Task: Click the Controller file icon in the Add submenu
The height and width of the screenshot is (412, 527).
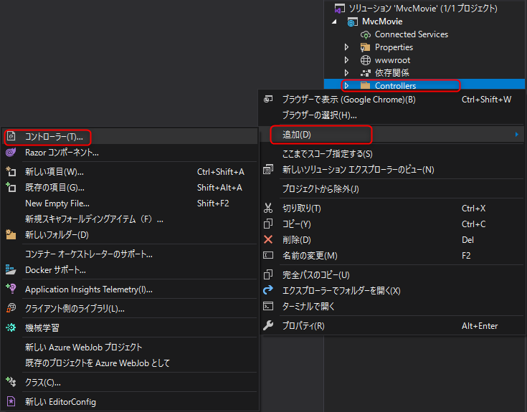Action: click(11, 136)
